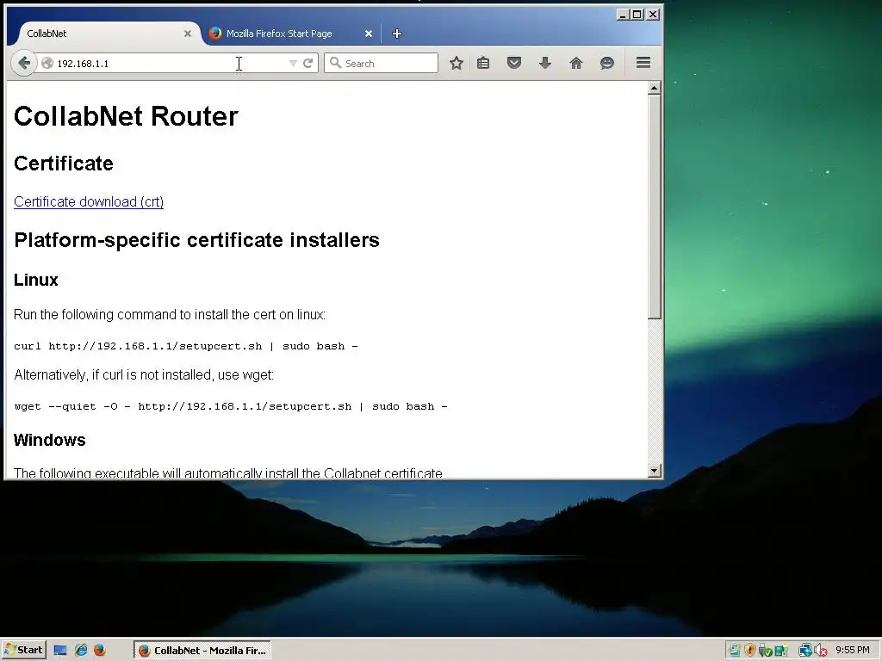Click the curl setupcert.sh command text
The image size is (882, 661).
click(x=186, y=346)
